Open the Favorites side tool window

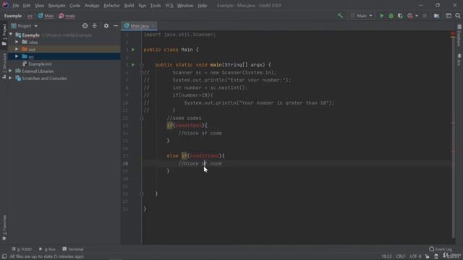click(4, 227)
